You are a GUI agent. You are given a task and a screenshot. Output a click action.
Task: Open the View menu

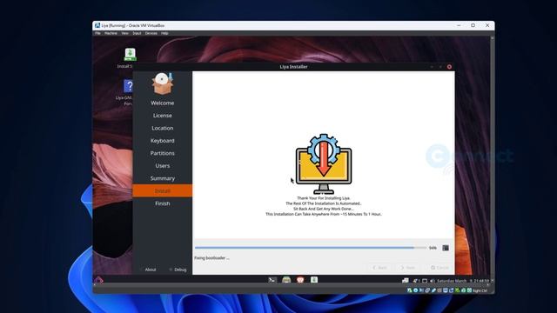[125, 33]
